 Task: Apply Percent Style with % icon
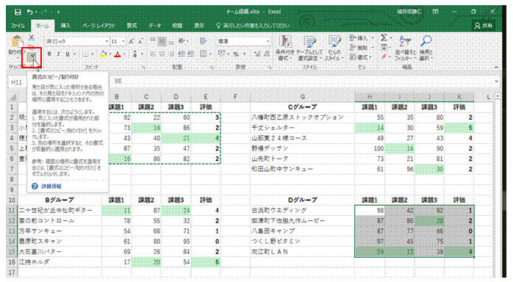point(236,54)
